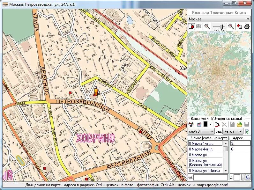
Task: Click the gray floppy save markers icon
Action: [x=247, y=124]
